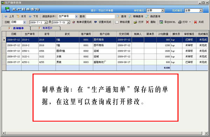Click the 客户名称 column header
Screen dimensions: 210x137
click(105, 34)
